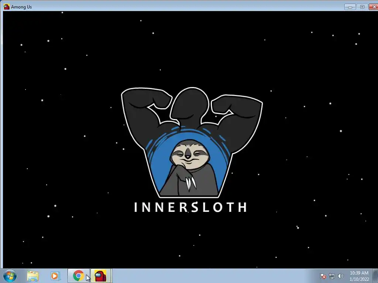Launch Windows Media Player from taskbar
The height and width of the screenshot is (283, 378).
coord(55,276)
